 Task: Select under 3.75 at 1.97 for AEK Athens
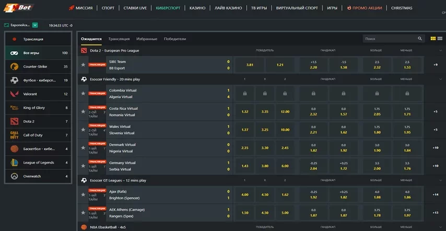point(407,213)
